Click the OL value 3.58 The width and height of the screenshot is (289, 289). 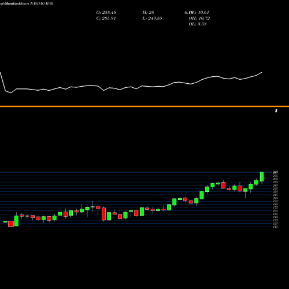point(202,24)
